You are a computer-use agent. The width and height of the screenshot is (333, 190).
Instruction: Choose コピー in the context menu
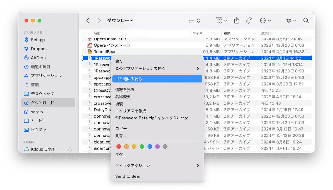tap(157, 128)
